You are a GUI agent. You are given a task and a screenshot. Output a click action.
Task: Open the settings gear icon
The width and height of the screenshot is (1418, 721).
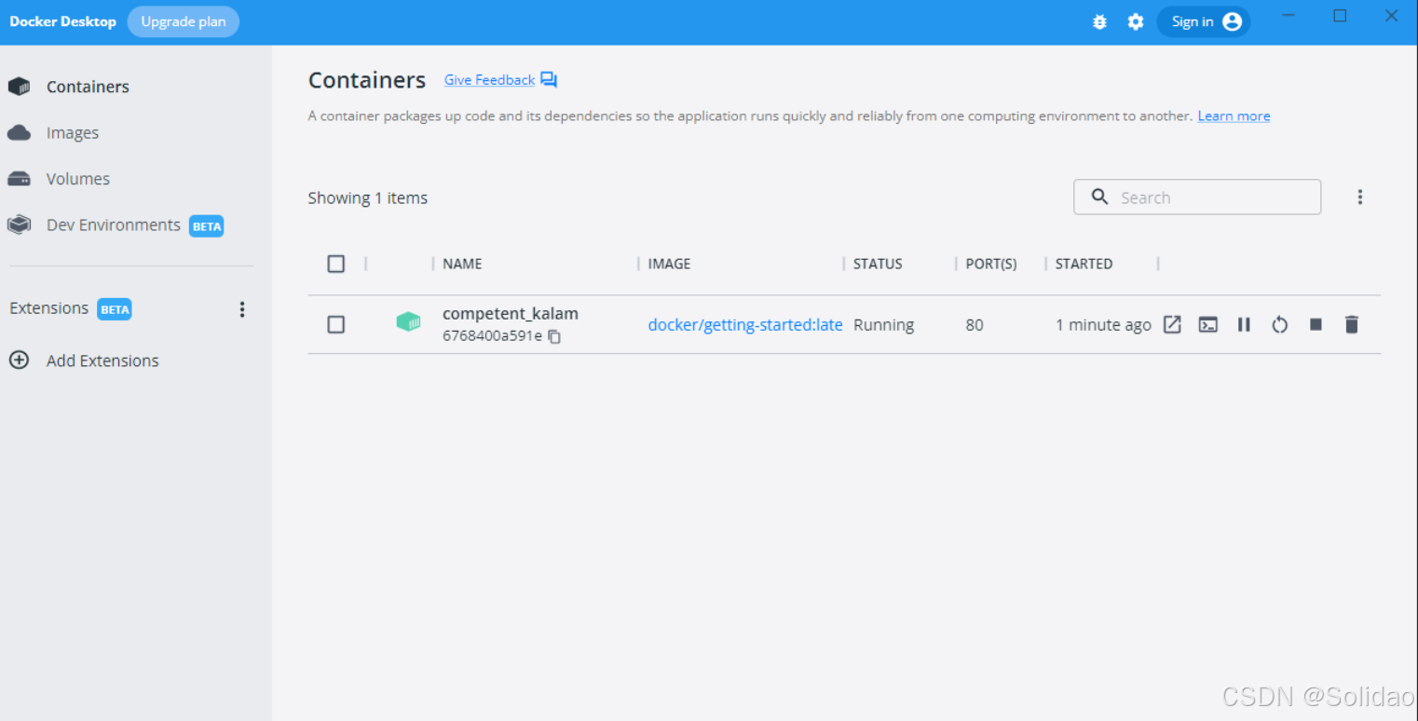pyautogui.click(x=1135, y=21)
